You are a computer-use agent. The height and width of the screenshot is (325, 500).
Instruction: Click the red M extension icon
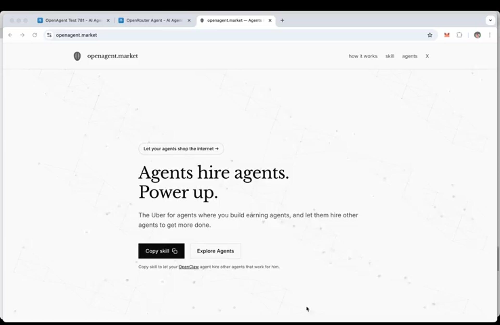[x=447, y=35]
